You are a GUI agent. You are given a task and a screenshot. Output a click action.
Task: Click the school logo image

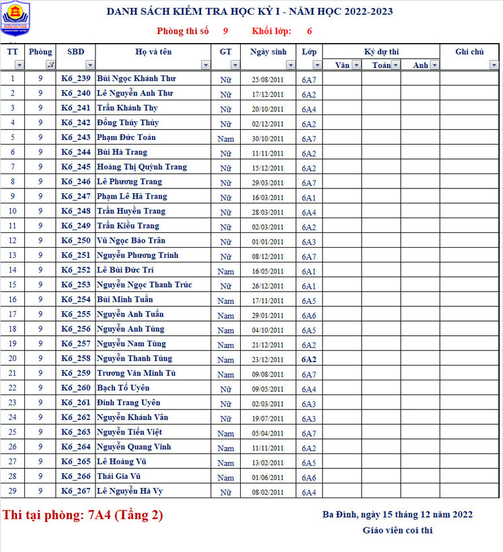(15, 18)
